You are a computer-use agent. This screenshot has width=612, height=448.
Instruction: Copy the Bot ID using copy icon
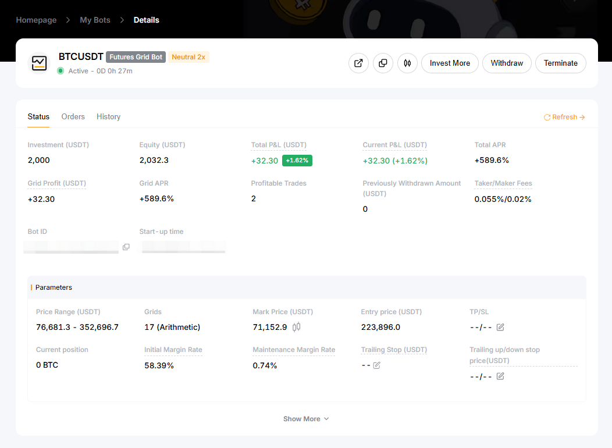[x=126, y=247]
